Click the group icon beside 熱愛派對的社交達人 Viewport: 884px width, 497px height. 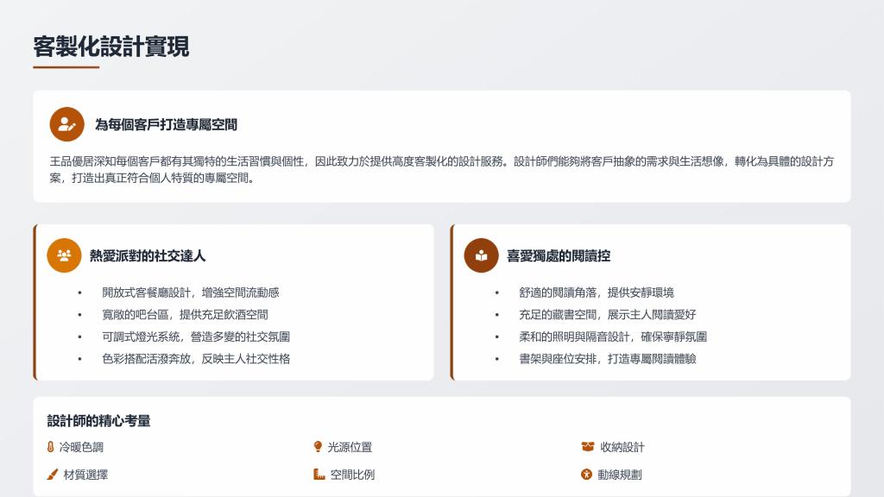64,255
